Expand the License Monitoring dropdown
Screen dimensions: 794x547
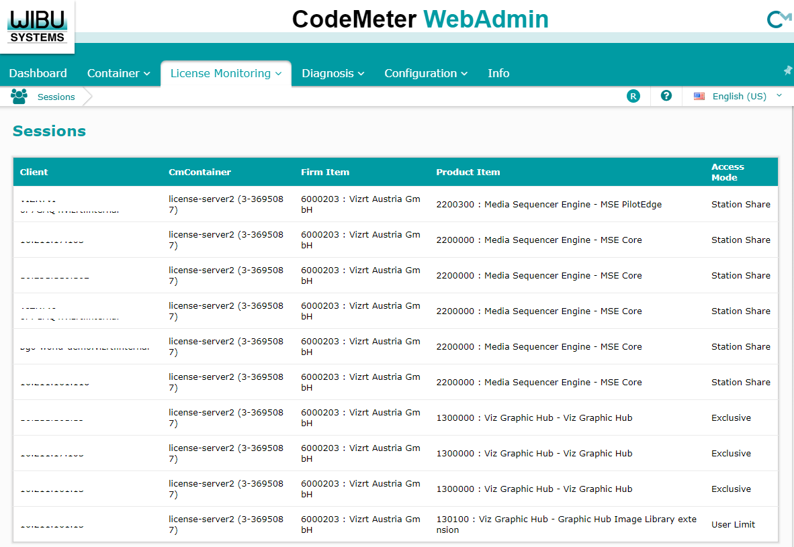pyautogui.click(x=226, y=73)
